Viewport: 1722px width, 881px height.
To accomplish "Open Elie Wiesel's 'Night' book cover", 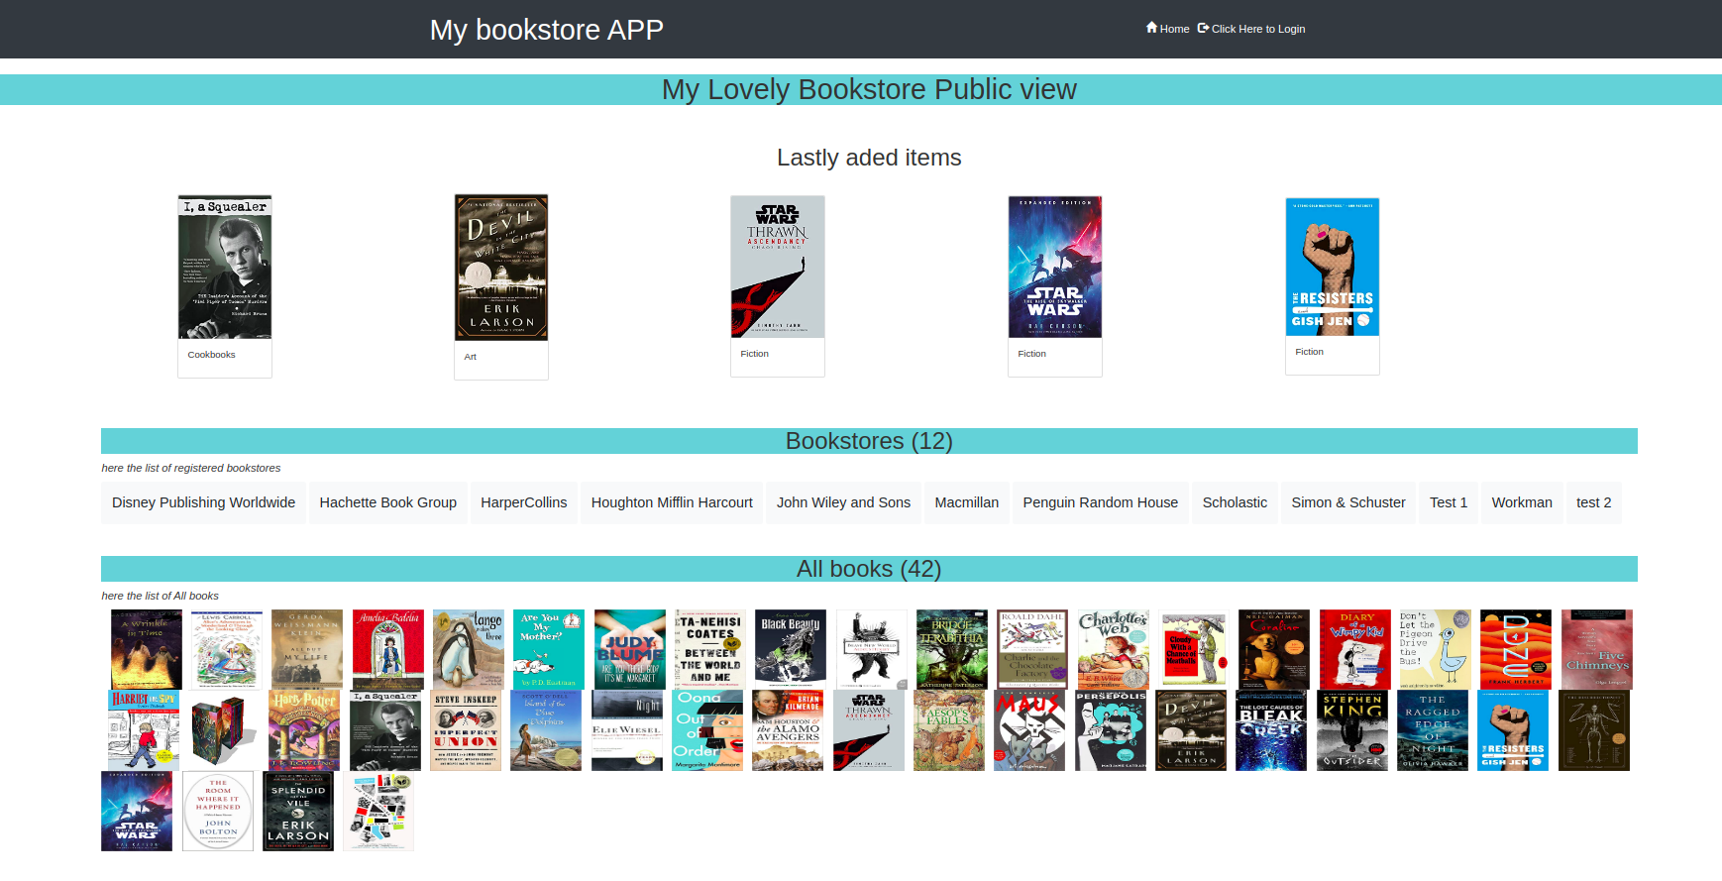I will (x=627, y=730).
